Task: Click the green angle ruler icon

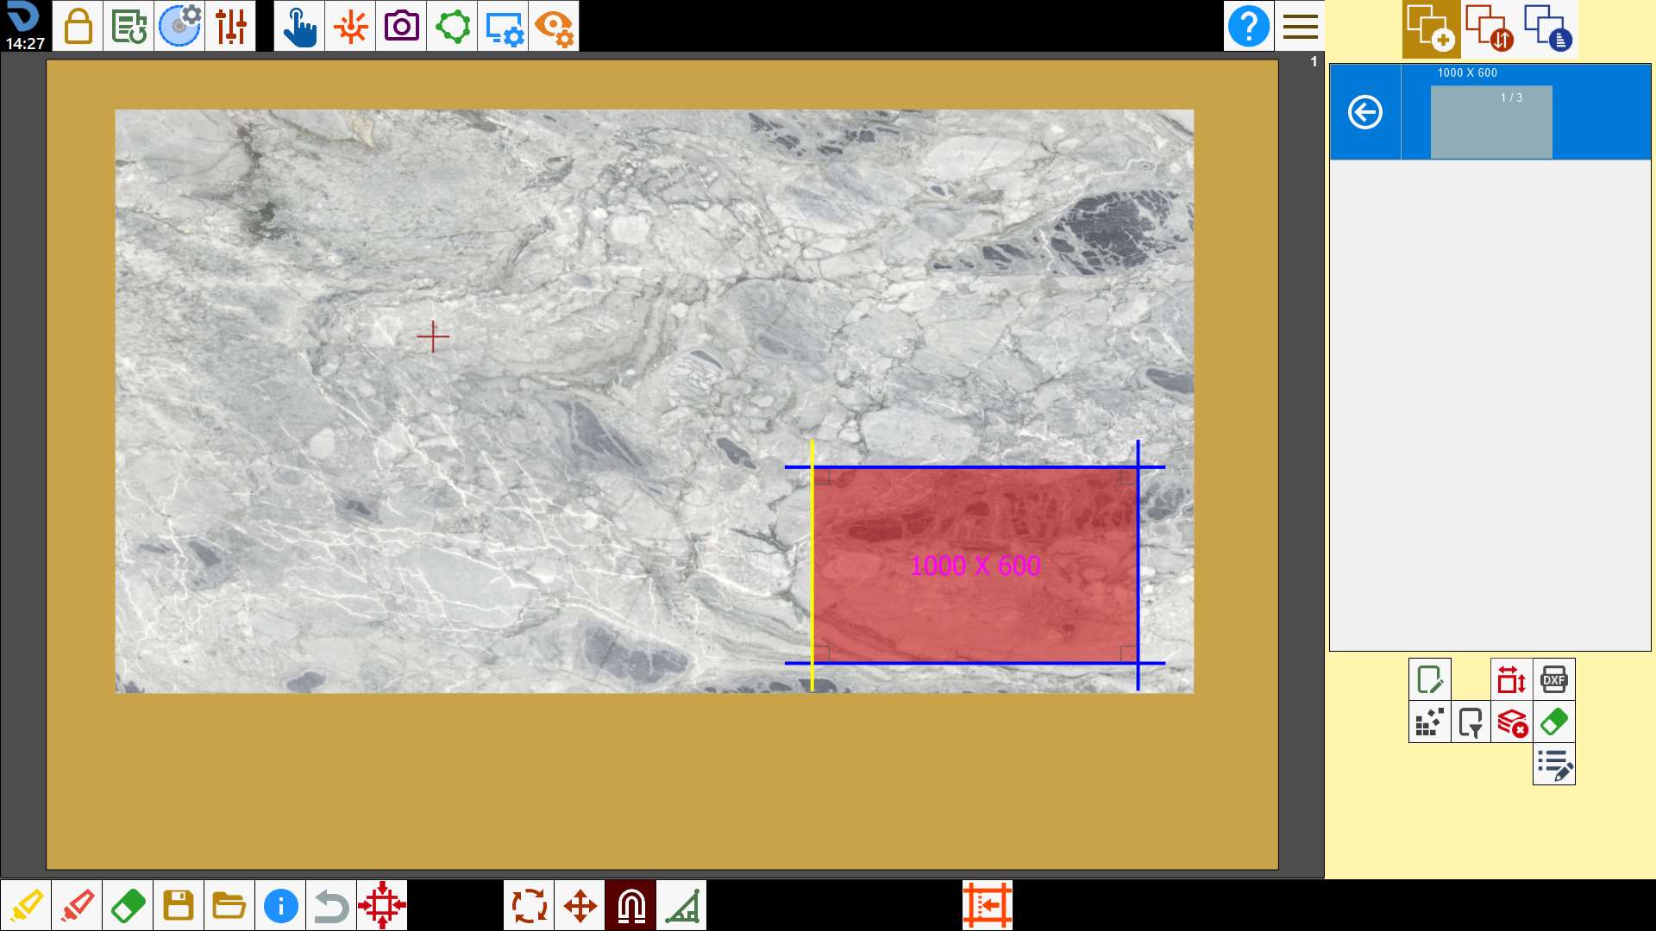Action: (681, 905)
